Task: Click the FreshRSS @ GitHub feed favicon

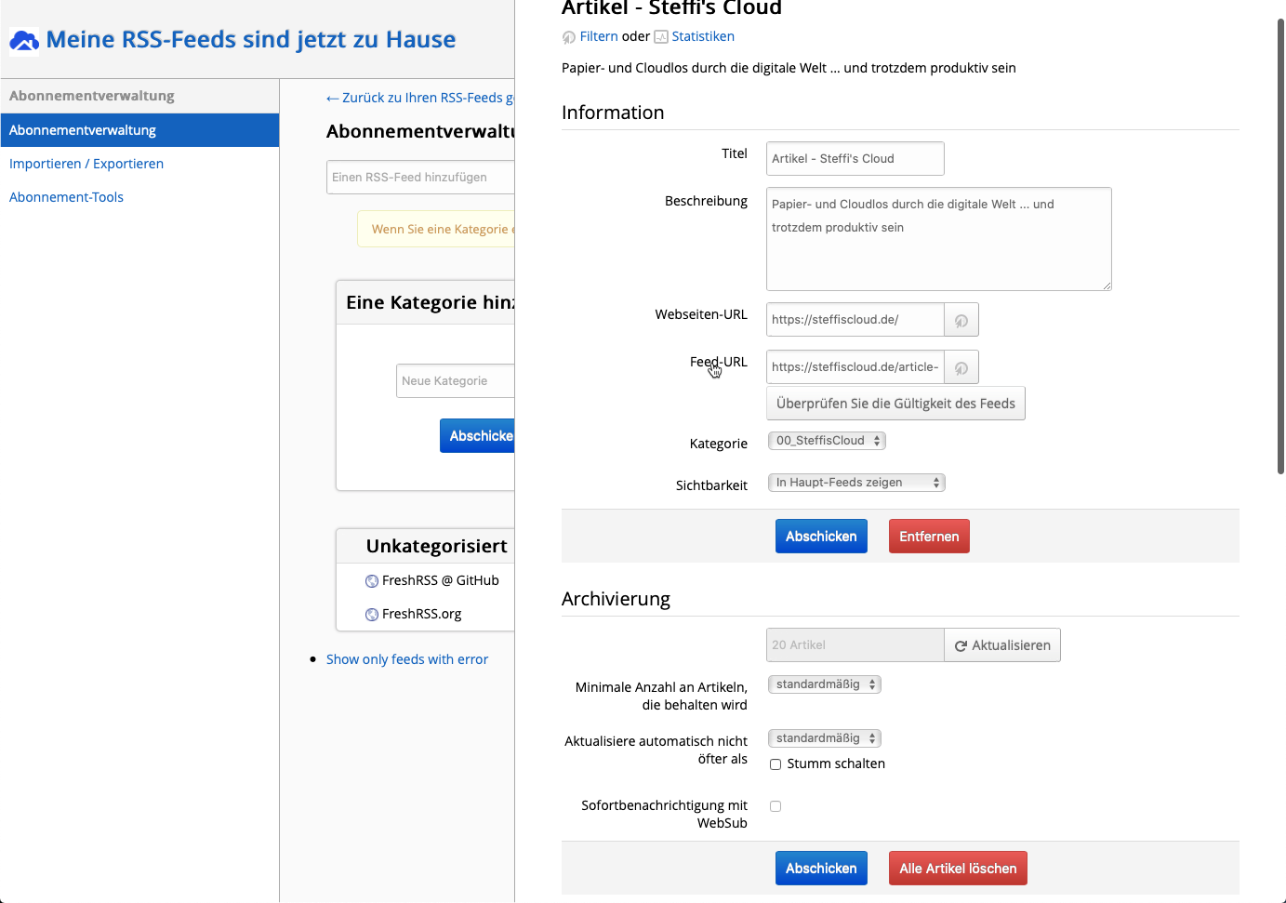Action: pos(372,581)
